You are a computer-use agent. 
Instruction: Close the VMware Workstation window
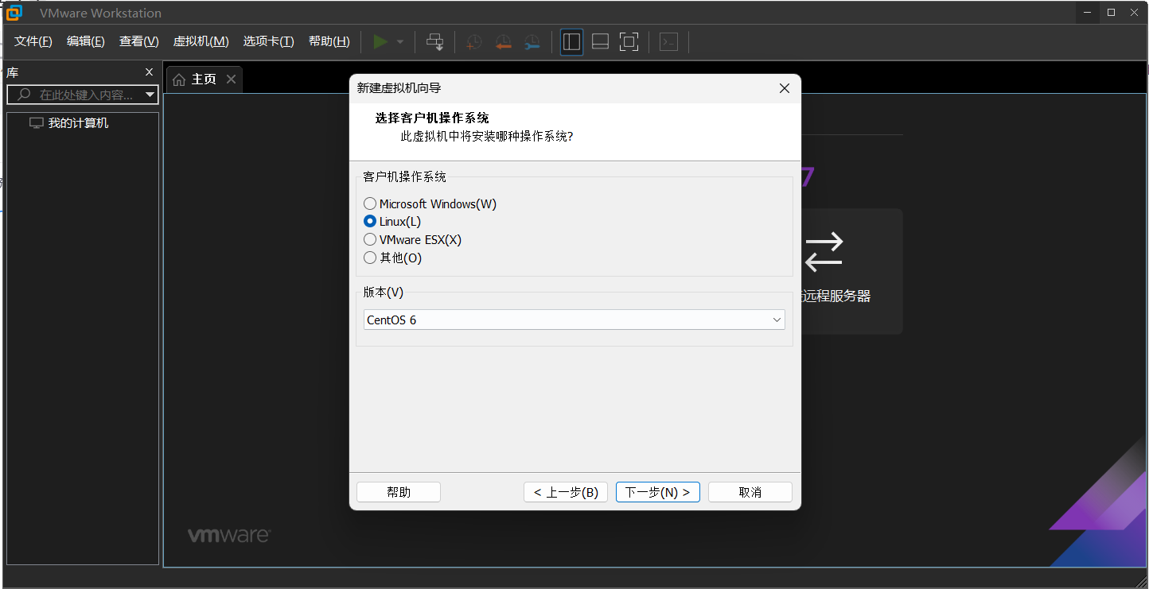coord(1135,12)
